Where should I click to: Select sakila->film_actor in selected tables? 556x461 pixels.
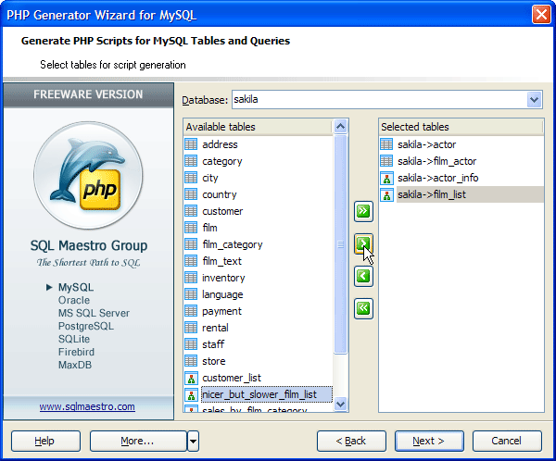coord(436,161)
